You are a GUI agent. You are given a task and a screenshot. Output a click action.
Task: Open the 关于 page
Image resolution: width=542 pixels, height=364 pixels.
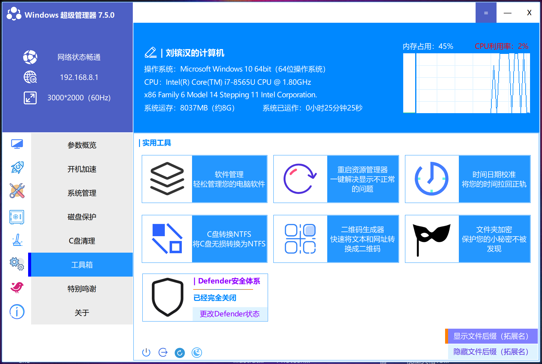tap(82, 313)
